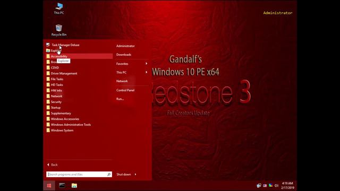
Task: Click the search magnifier icon
Action: point(109,175)
